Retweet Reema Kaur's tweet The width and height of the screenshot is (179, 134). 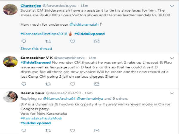[48, 130]
